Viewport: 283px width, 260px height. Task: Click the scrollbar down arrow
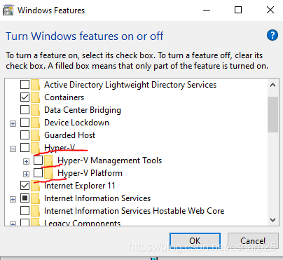(x=272, y=220)
